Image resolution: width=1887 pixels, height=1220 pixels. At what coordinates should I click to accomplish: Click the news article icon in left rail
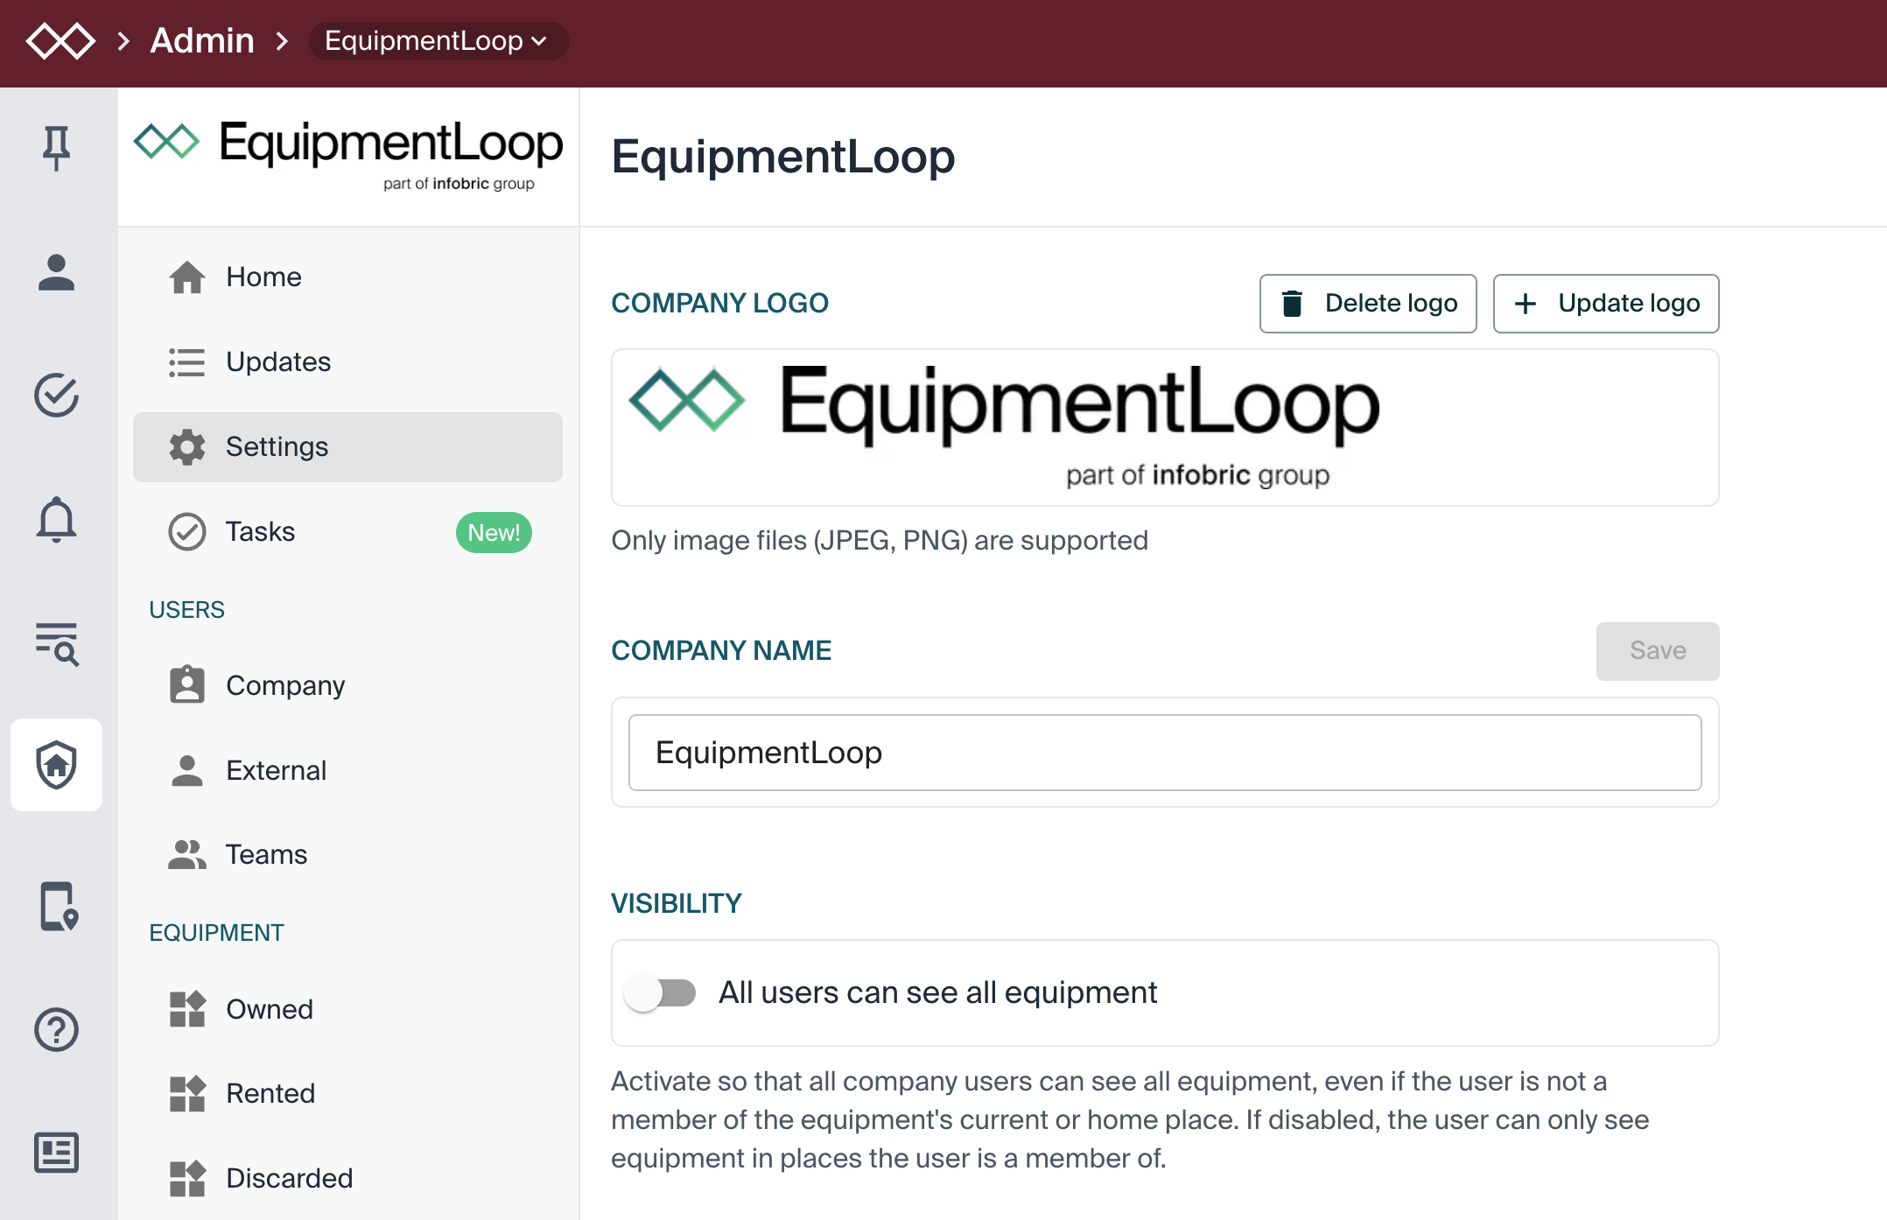pyautogui.click(x=56, y=1152)
